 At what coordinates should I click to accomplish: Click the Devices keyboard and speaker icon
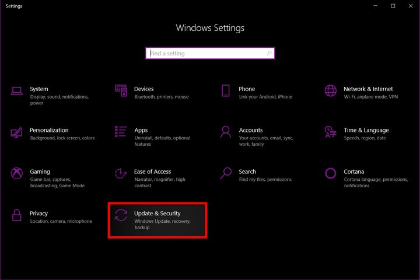(121, 90)
